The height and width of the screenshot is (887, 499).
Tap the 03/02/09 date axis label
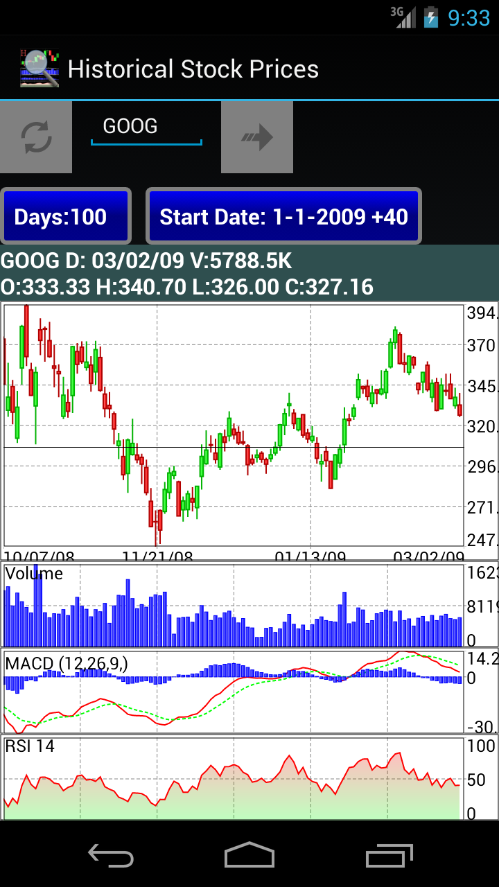[x=429, y=556]
